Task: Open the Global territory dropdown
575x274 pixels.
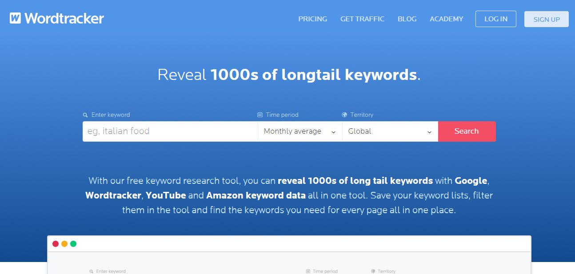Action: click(390, 131)
